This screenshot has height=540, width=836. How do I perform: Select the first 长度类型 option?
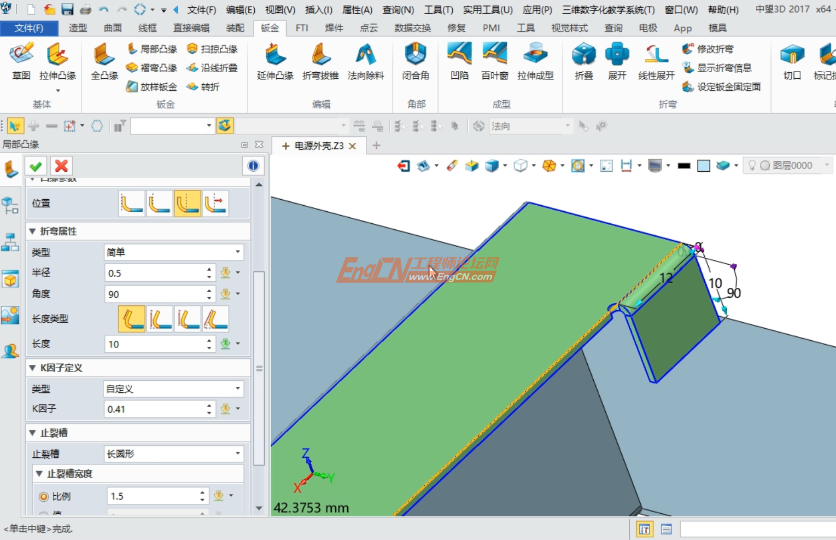click(131, 318)
